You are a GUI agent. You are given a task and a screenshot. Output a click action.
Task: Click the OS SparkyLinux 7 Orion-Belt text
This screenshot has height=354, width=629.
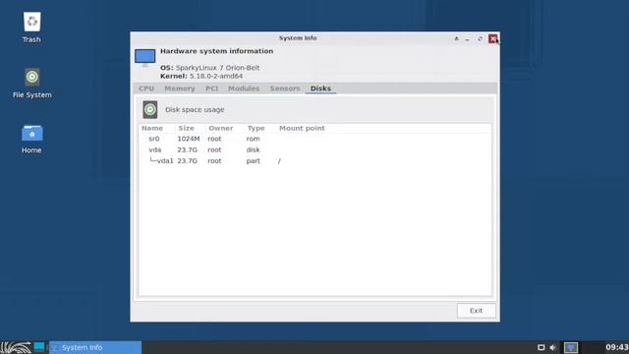[209, 68]
